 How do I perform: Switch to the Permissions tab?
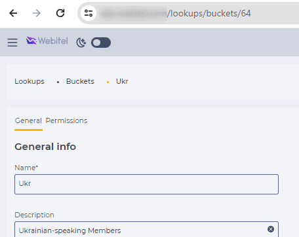click(x=66, y=120)
